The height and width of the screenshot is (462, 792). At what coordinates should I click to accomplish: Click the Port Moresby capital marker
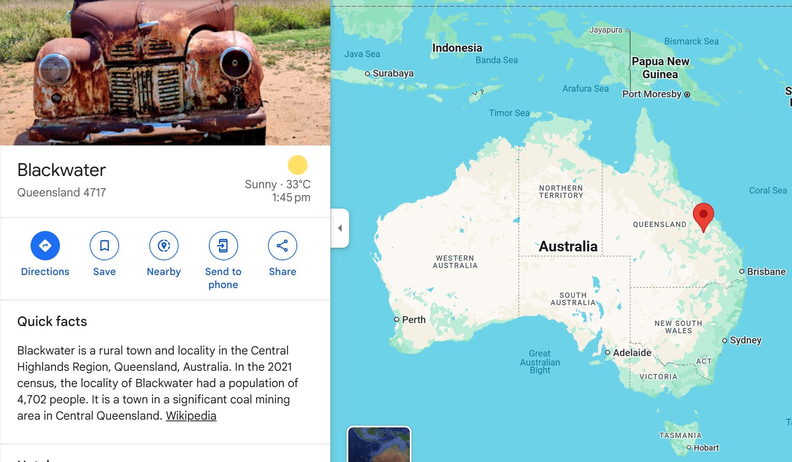[x=687, y=95]
